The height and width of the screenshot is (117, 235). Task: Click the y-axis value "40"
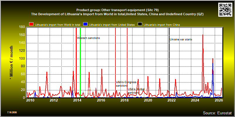23,82
